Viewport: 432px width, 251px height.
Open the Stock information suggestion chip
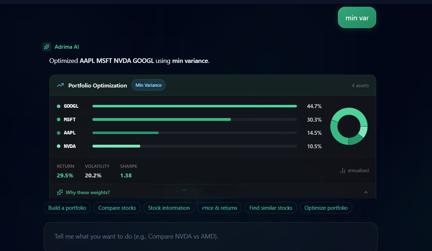[x=169, y=208]
